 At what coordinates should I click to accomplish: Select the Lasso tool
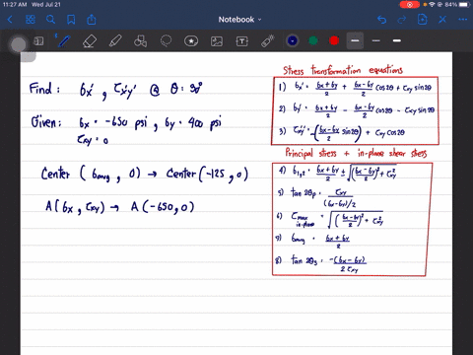coord(166,41)
